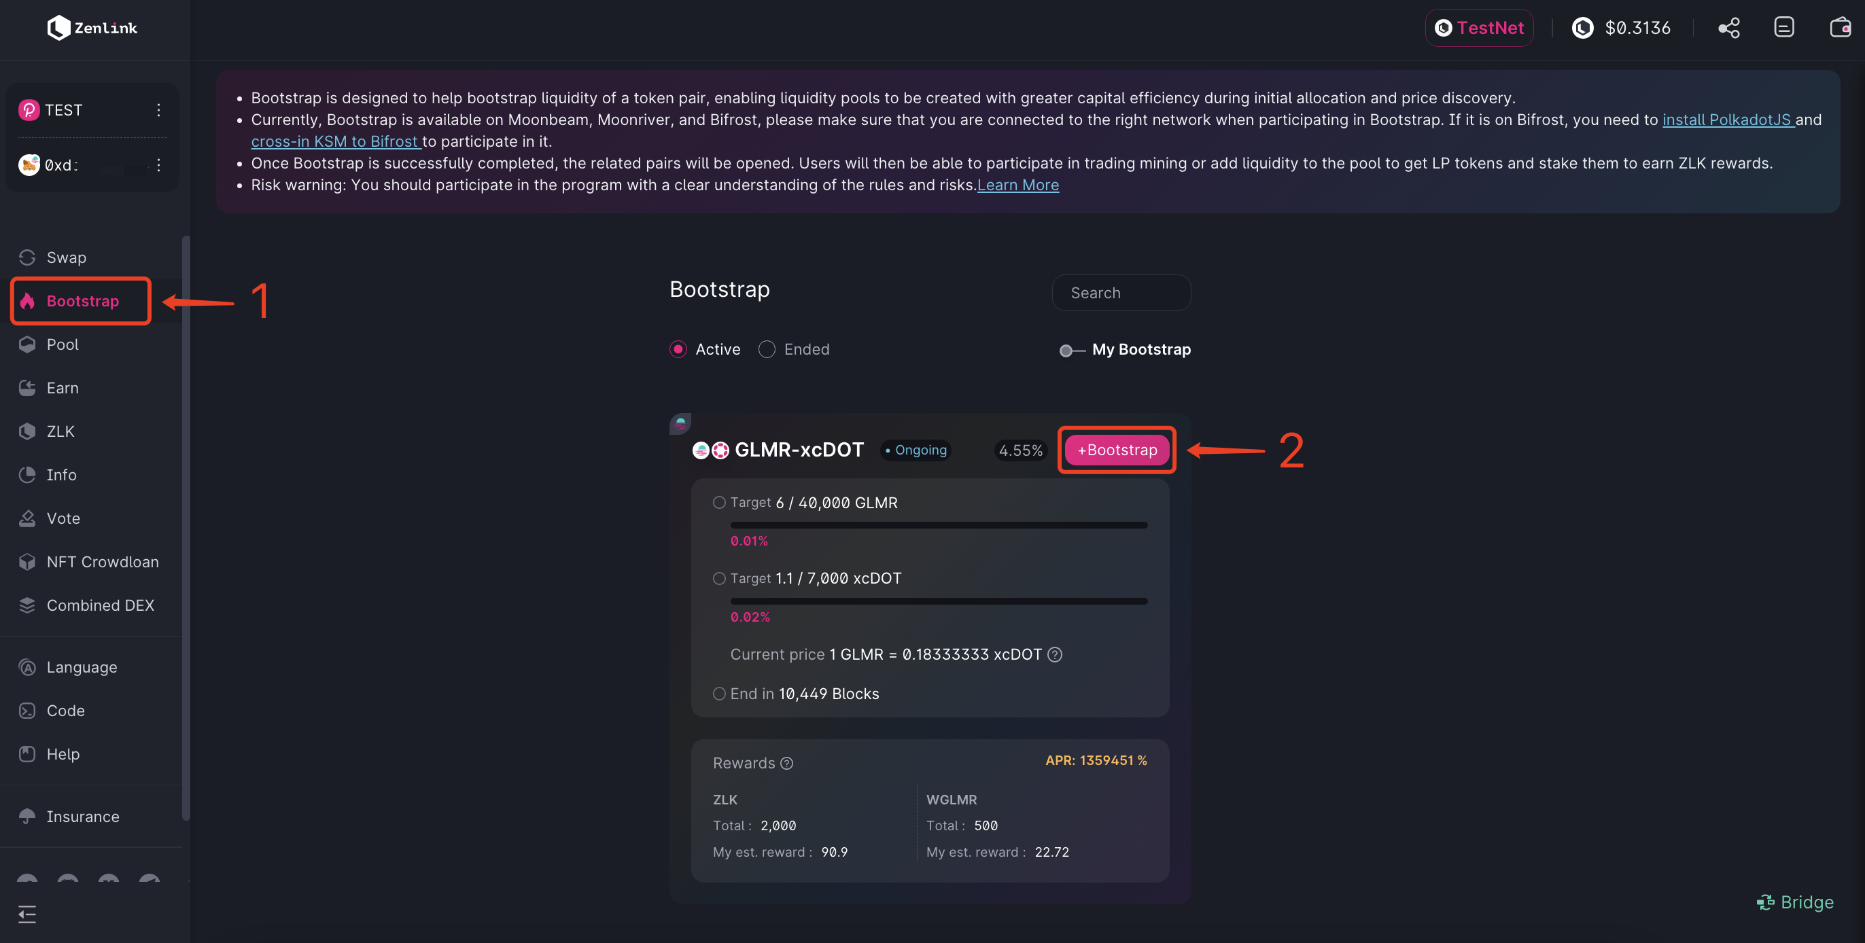The height and width of the screenshot is (943, 1865).
Task: Click the +Bootstrap button
Action: (x=1117, y=450)
